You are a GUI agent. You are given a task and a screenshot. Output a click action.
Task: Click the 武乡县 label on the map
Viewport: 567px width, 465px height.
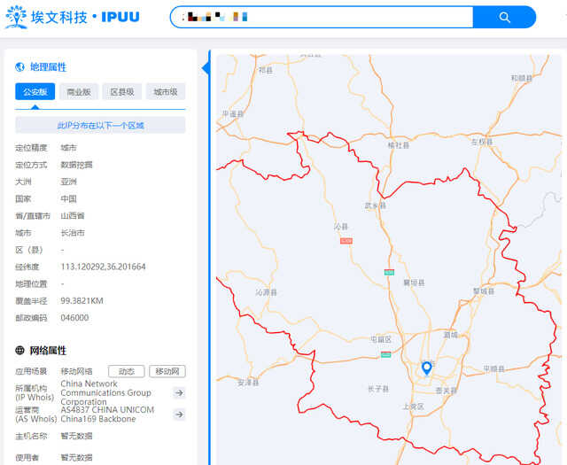[x=376, y=205]
